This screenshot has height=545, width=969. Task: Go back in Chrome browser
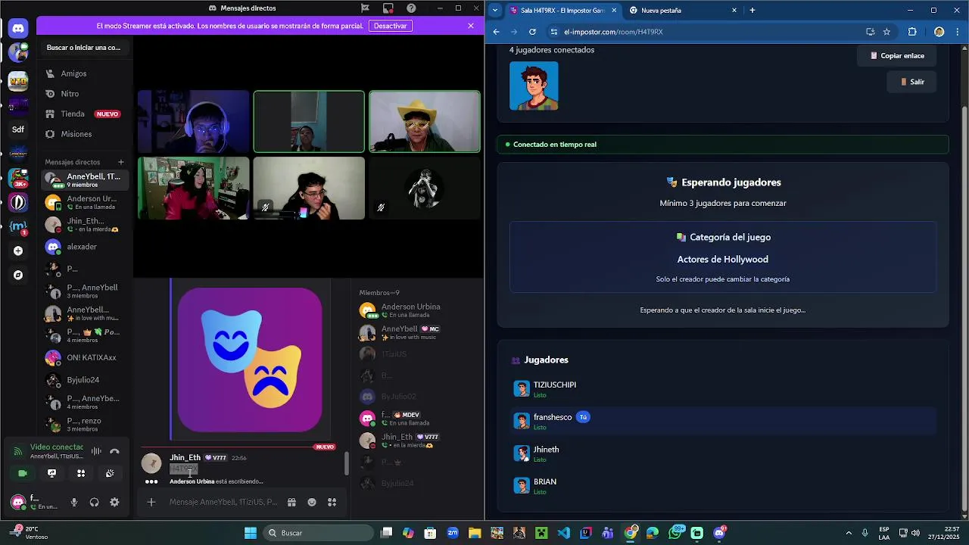497,32
